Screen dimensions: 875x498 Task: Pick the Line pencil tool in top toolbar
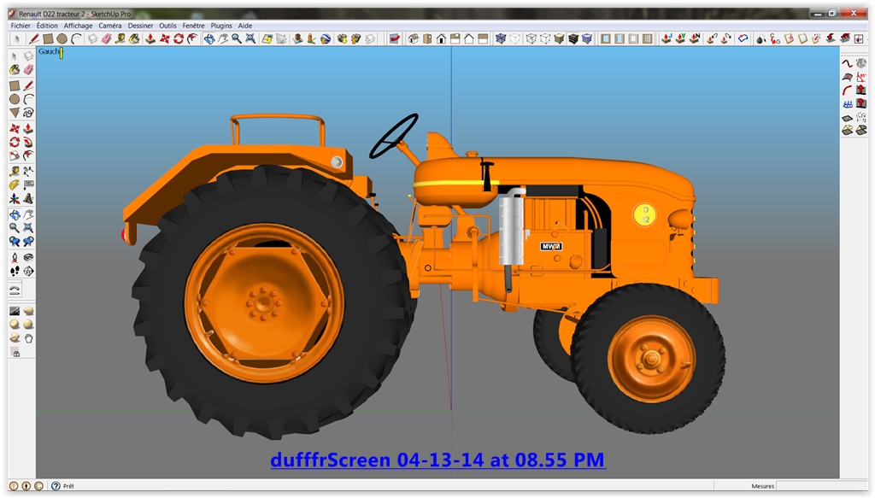[34, 38]
